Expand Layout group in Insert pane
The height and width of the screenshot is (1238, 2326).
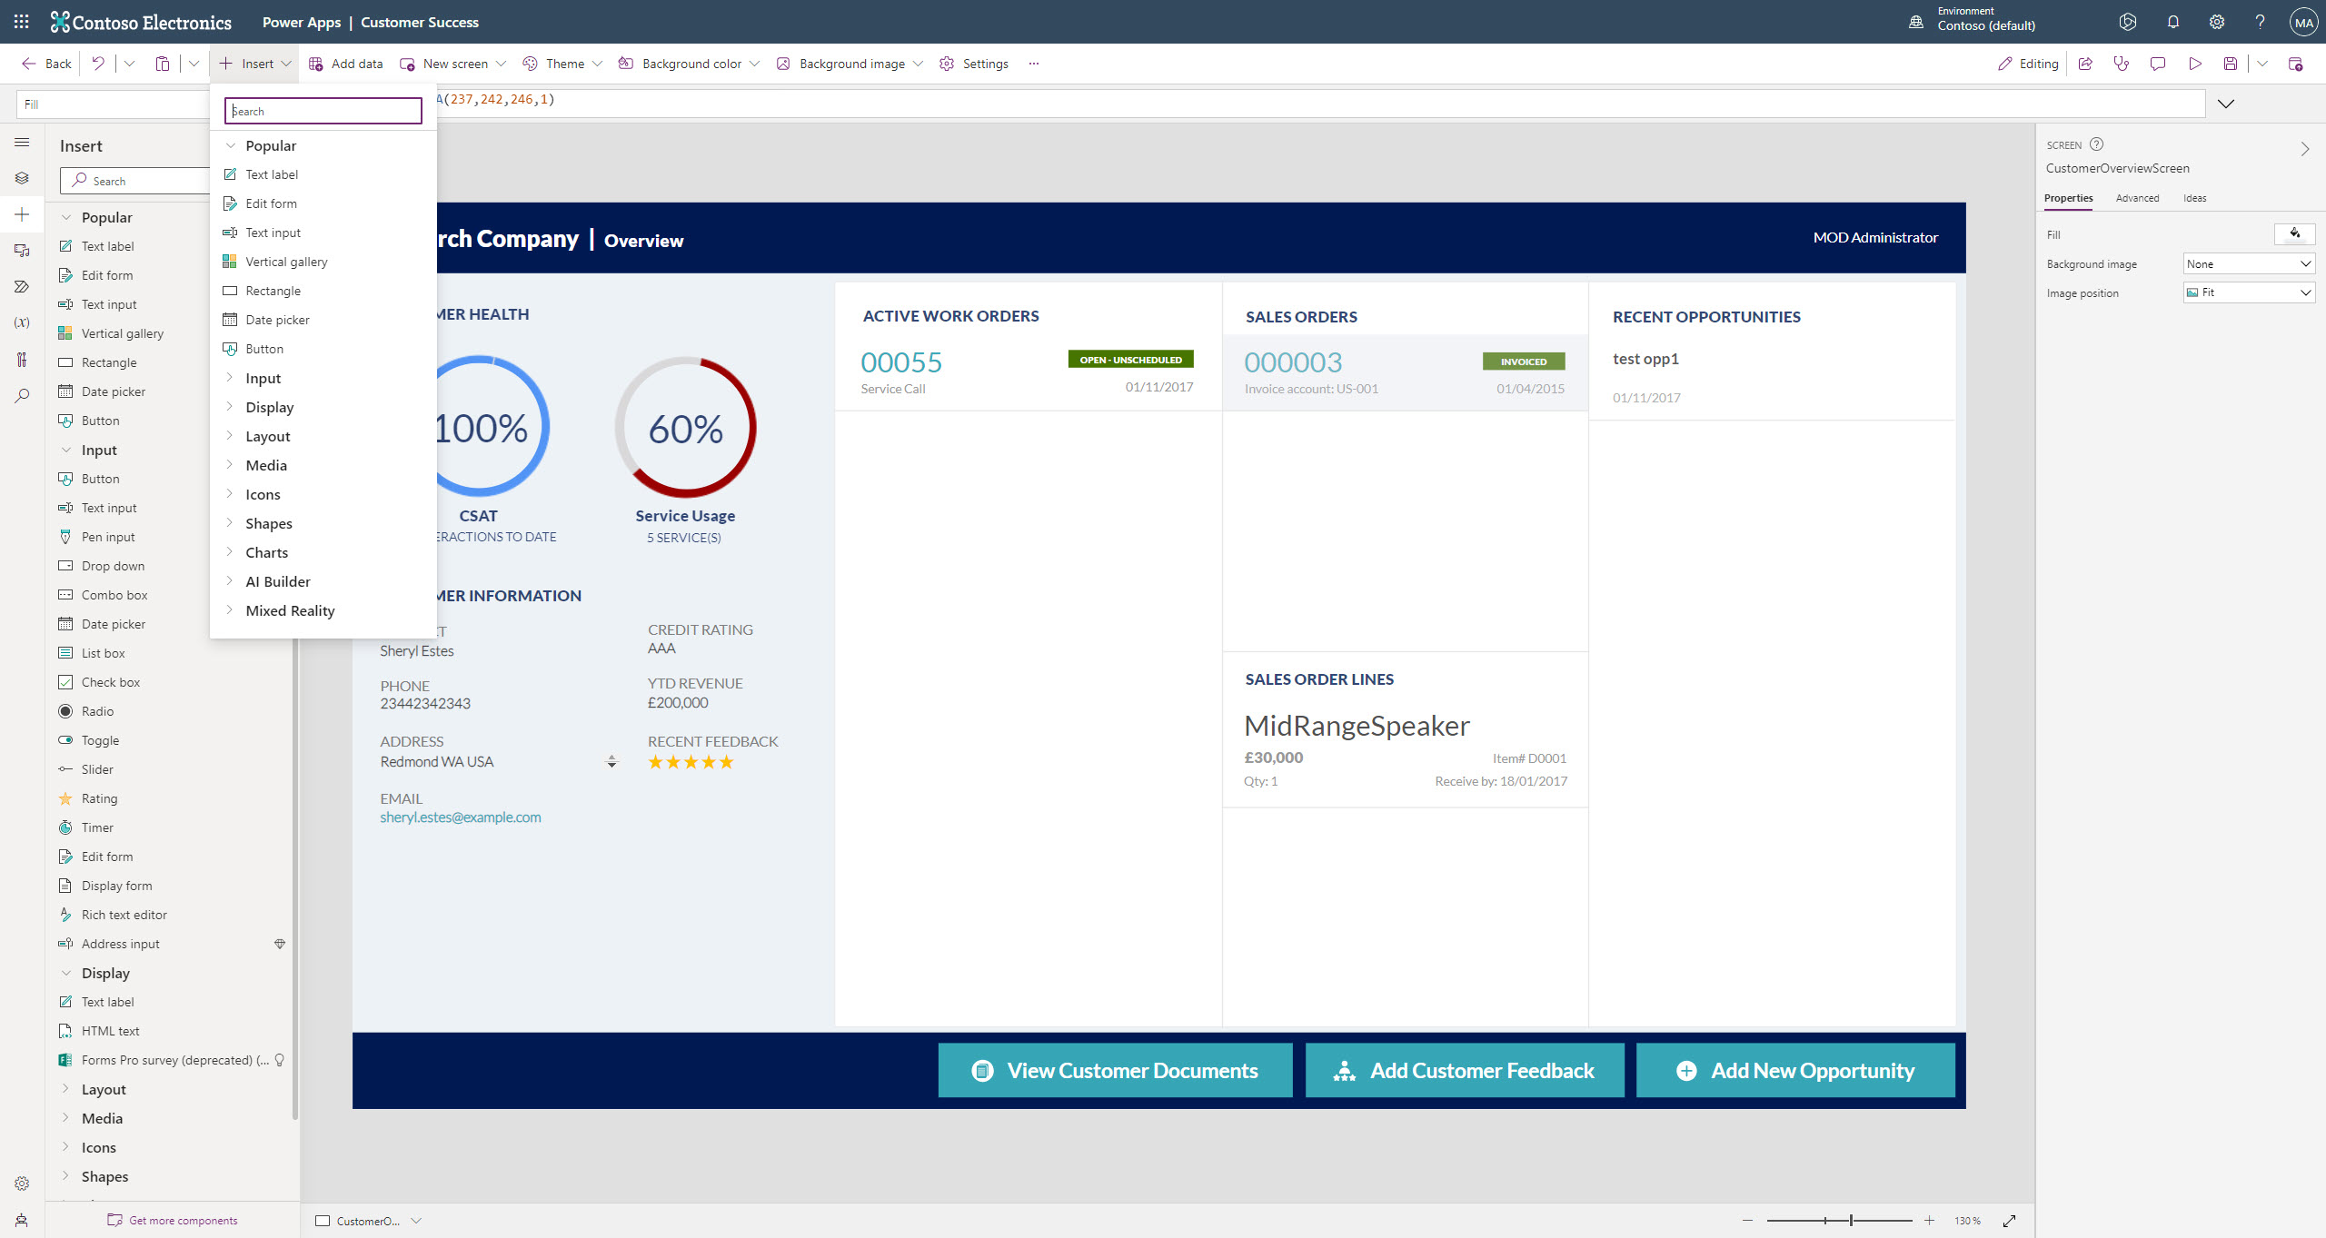pyautogui.click(x=65, y=1089)
